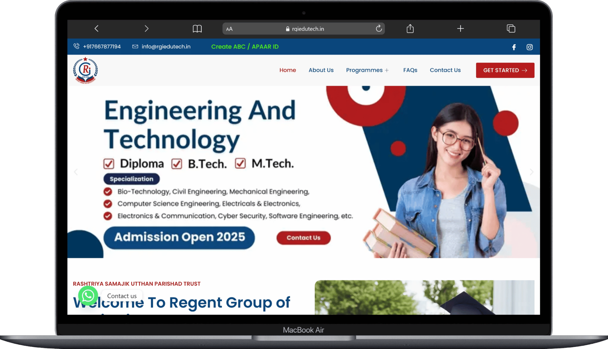Show the previous banner slide arrow
The width and height of the screenshot is (608, 349).
[x=76, y=172]
